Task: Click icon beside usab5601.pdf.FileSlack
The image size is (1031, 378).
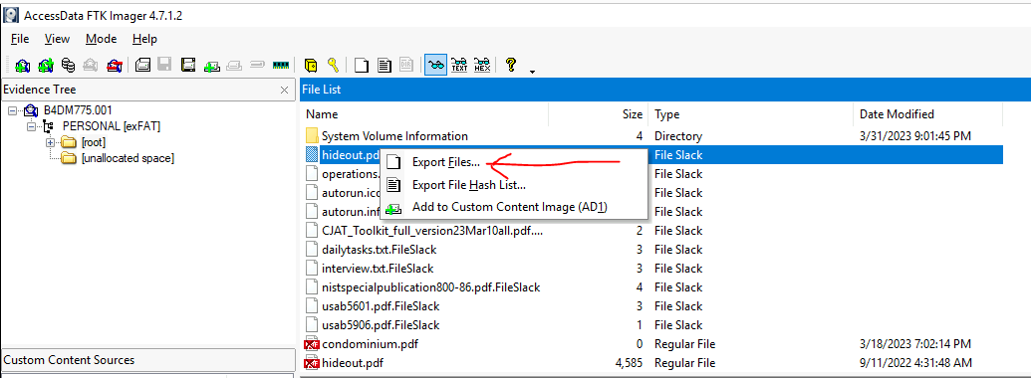Action: coord(313,305)
